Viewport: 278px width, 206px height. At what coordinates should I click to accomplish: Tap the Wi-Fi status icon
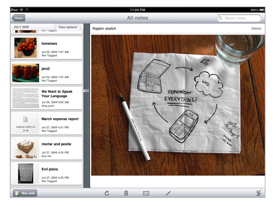pyautogui.click(x=21, y=10)
